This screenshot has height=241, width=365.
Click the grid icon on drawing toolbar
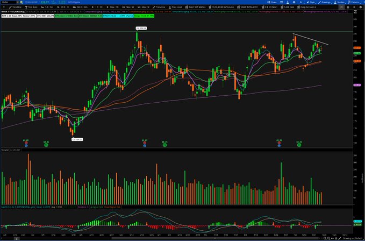[x=348, y=7]
